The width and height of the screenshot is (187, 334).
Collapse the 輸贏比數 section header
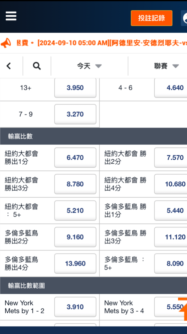point(93,136)
